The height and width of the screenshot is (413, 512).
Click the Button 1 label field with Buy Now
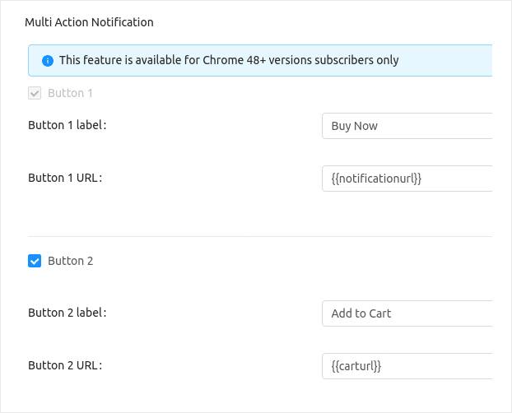pos(407,126)
